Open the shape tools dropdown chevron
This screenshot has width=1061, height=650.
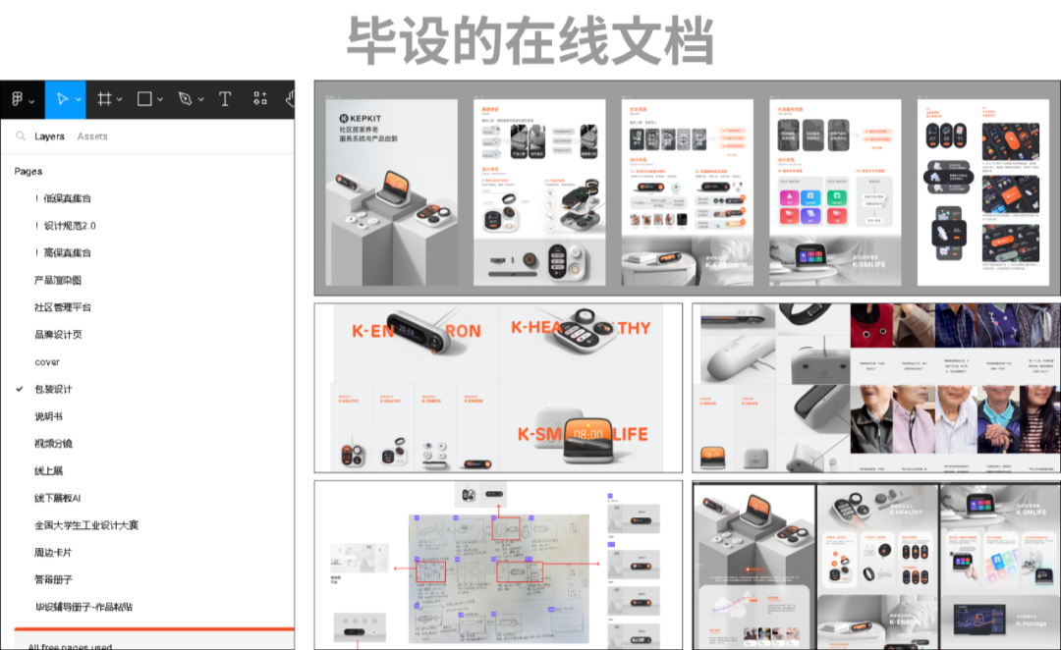(x=160, y=100)
